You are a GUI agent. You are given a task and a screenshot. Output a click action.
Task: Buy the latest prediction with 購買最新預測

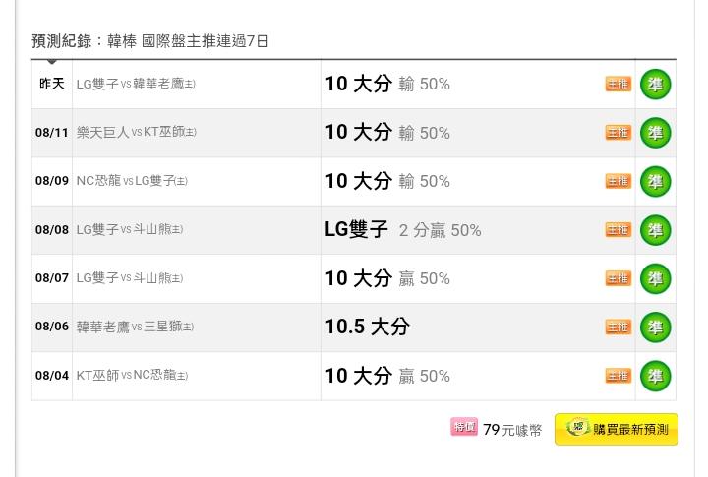[x=617, y=429]
